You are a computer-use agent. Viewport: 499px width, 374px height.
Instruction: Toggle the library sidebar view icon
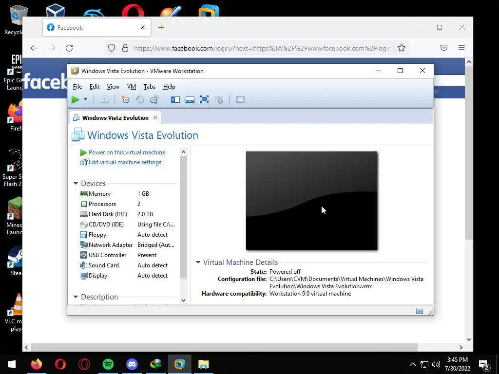tap(175, 99)
